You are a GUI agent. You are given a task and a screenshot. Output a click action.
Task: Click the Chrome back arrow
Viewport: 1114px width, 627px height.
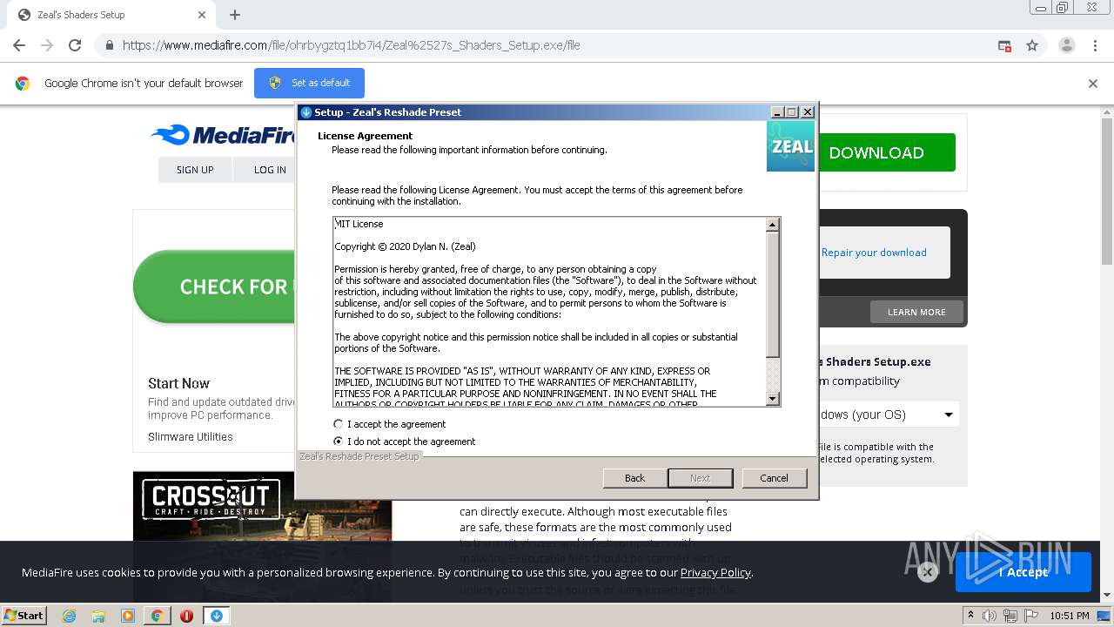click(x=18, y=45)
